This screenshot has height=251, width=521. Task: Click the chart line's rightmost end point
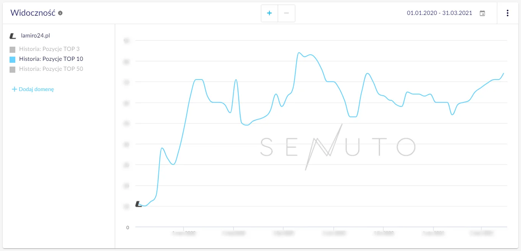(x=503, y=73)
